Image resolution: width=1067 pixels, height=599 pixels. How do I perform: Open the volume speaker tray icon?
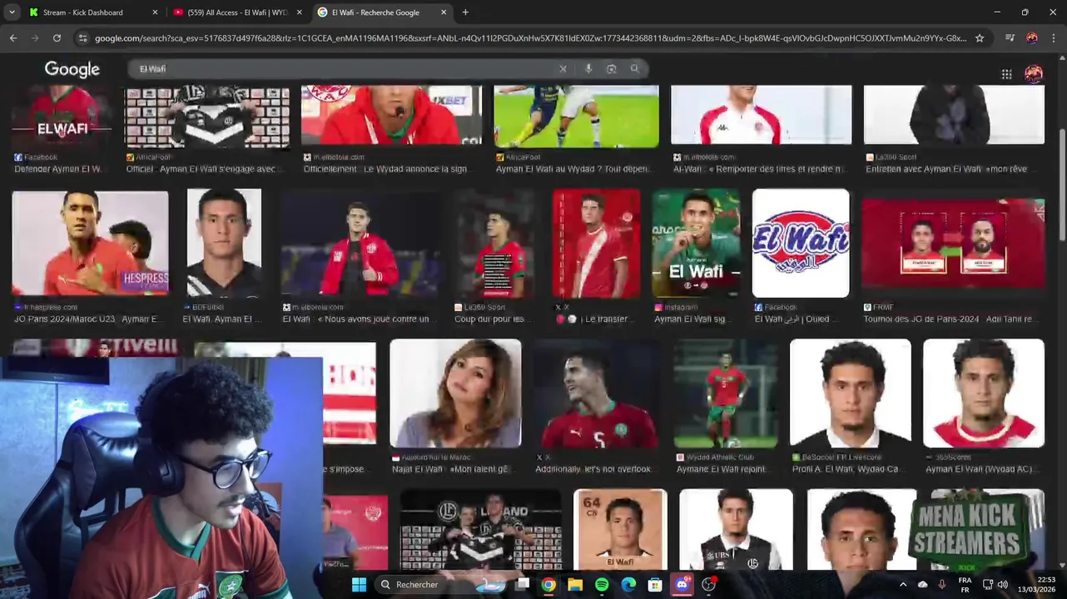[1003, 585]
